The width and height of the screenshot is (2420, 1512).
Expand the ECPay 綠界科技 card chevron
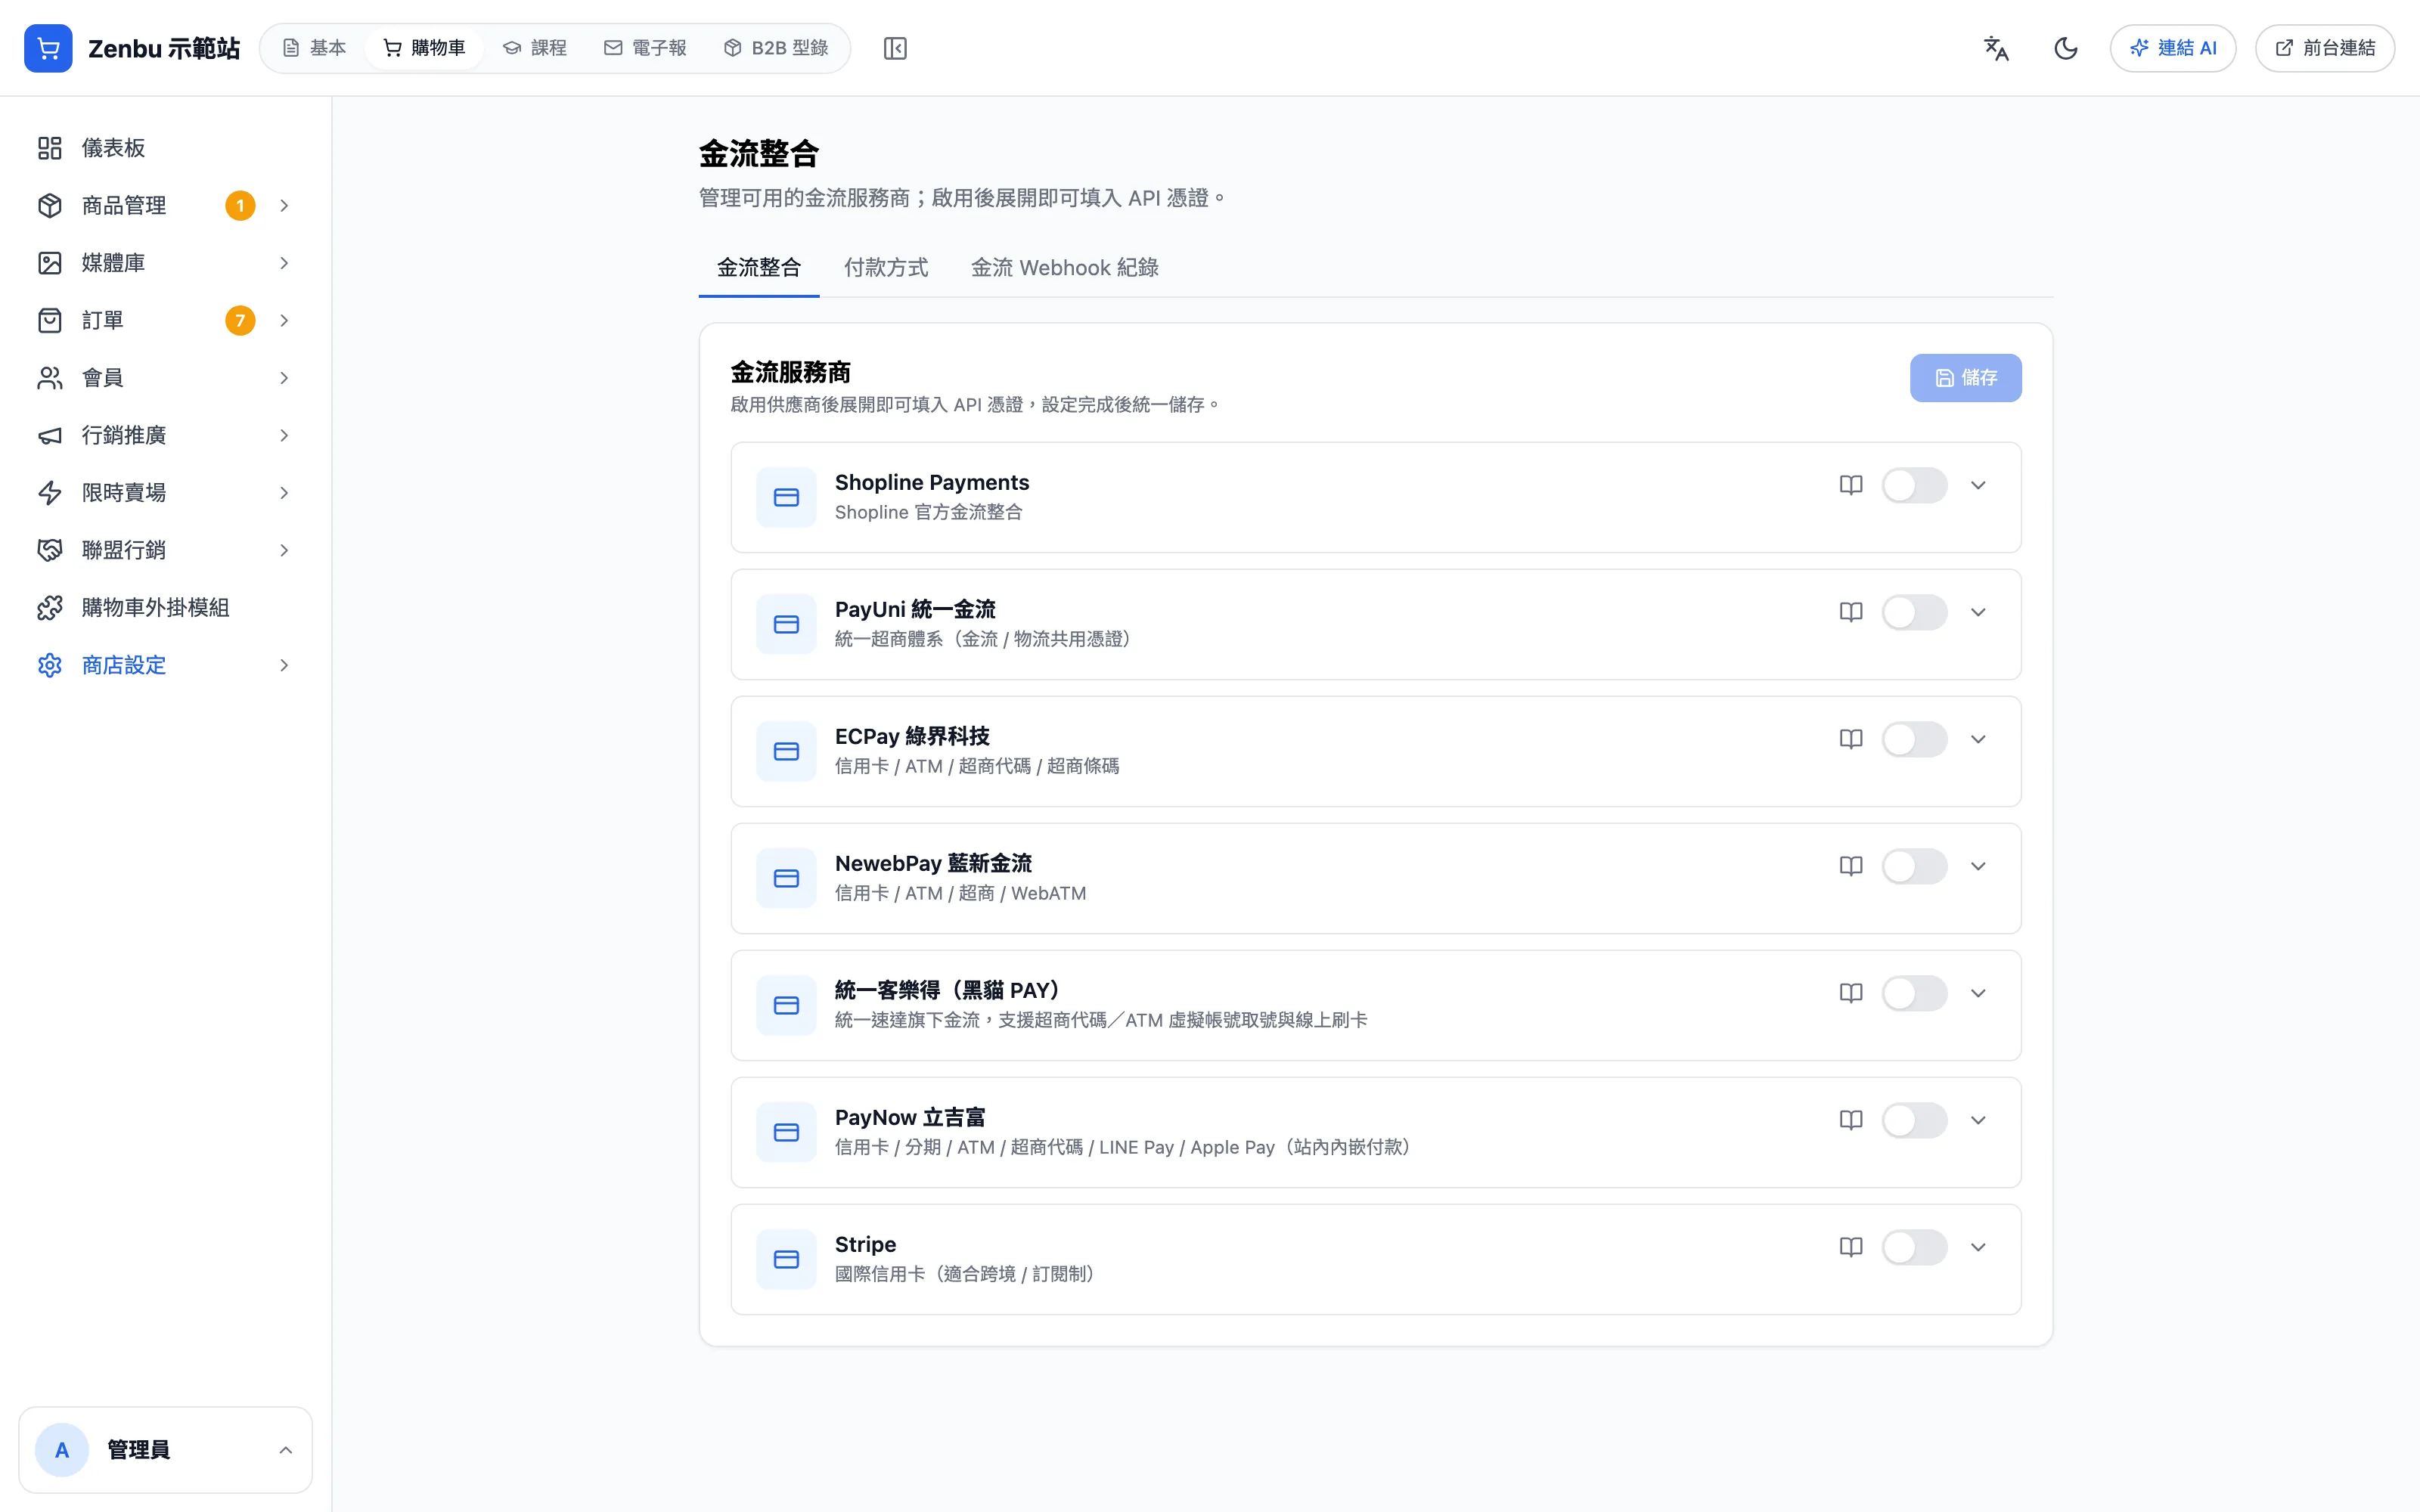[x=1978, y=739]
